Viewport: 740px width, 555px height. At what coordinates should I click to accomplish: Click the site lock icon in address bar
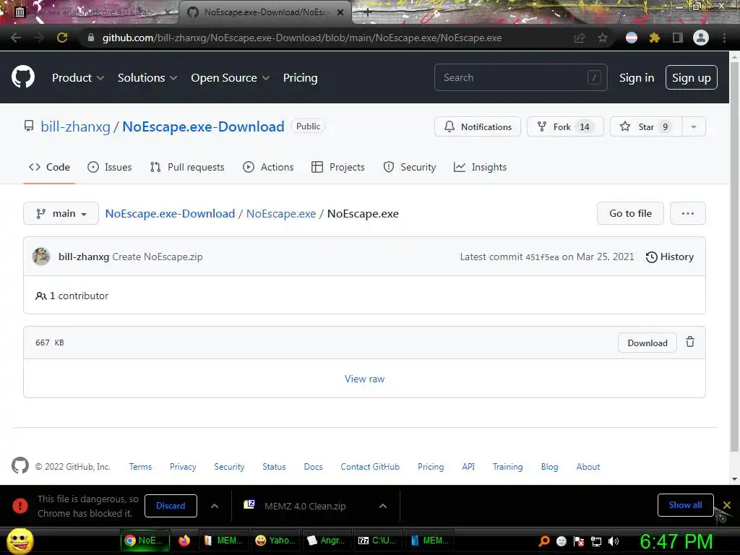coord(91,38)
